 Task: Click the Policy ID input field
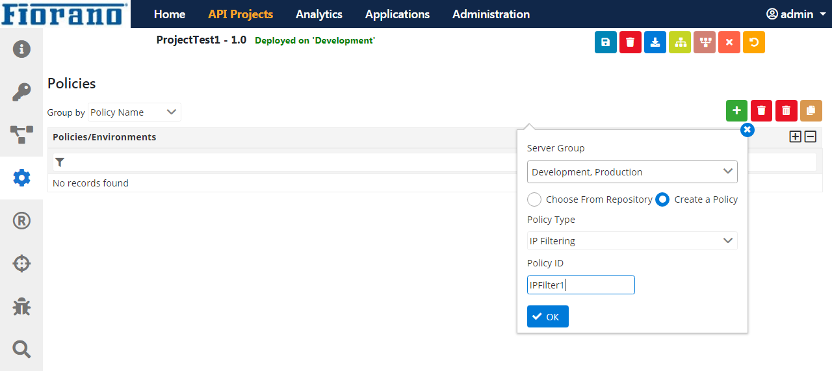(581, 285)
